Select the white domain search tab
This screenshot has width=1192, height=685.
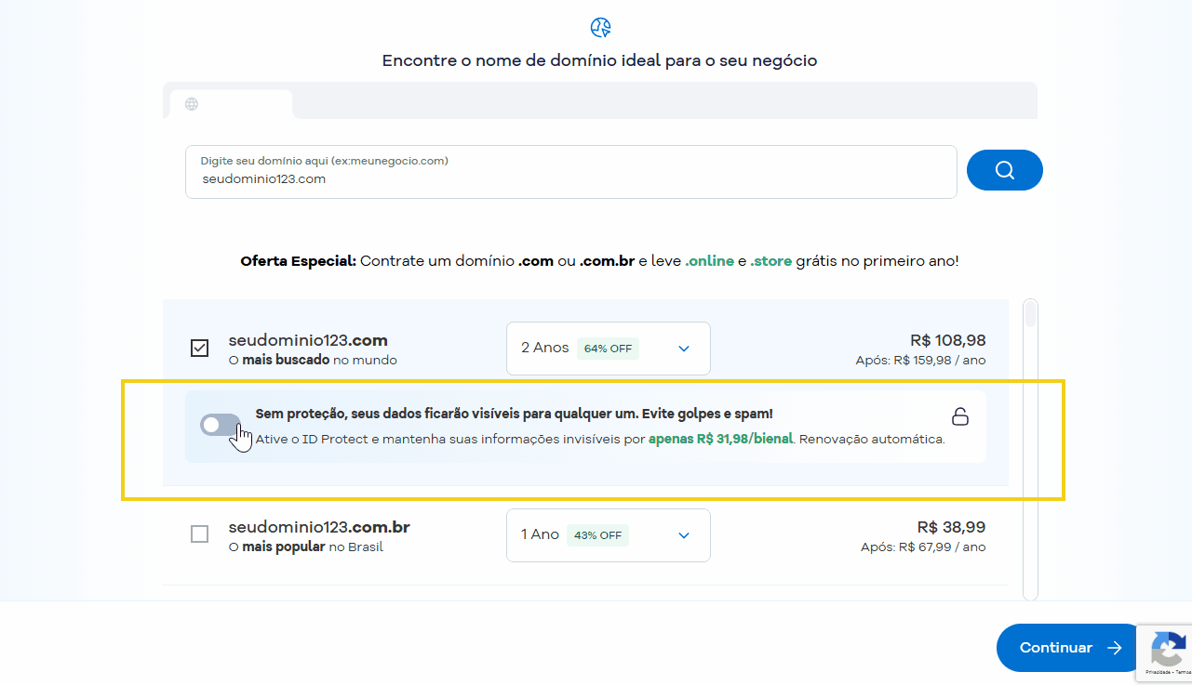pyautogui.click(x=231, y=104)
